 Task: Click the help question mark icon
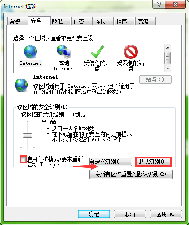click(158, 4)
